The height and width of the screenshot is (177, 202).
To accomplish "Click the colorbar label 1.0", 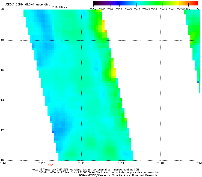I will point(197,9).
